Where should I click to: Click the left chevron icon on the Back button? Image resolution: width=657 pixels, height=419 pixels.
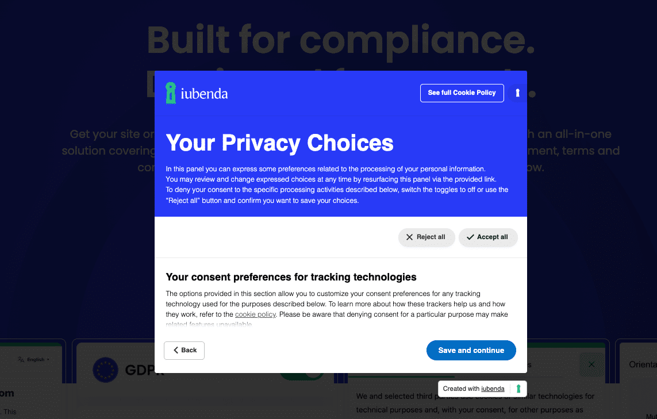pos(176,350)
